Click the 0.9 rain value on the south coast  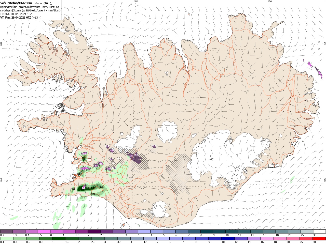pyautogui.click(x=93, y=194)
